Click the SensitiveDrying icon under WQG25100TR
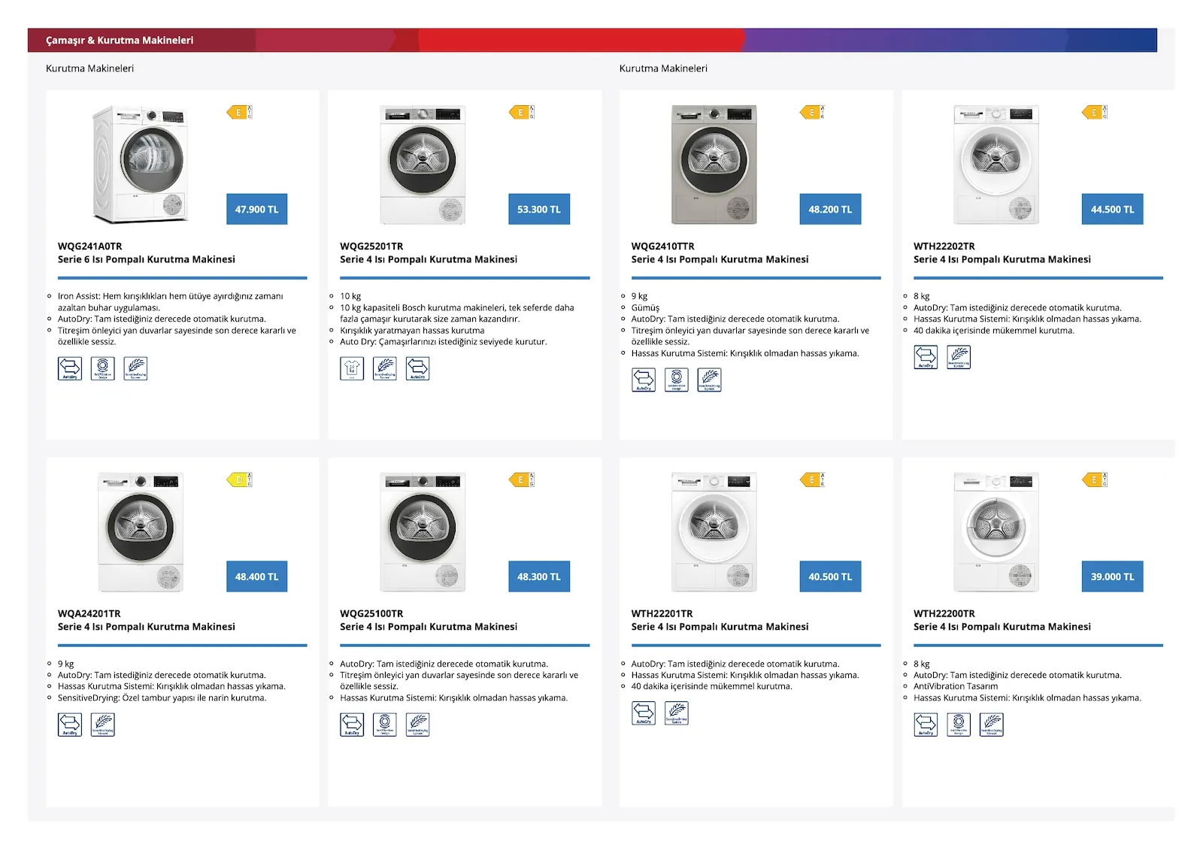This screenshot has width=1203, height=850. [418, 724]
